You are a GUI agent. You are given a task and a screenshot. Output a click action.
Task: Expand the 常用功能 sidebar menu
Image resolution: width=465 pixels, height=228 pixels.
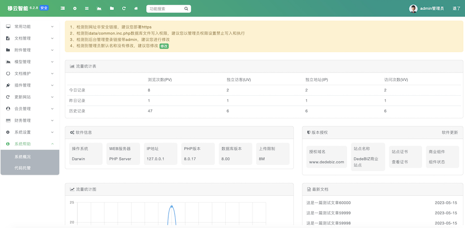(x=30, y=27)
